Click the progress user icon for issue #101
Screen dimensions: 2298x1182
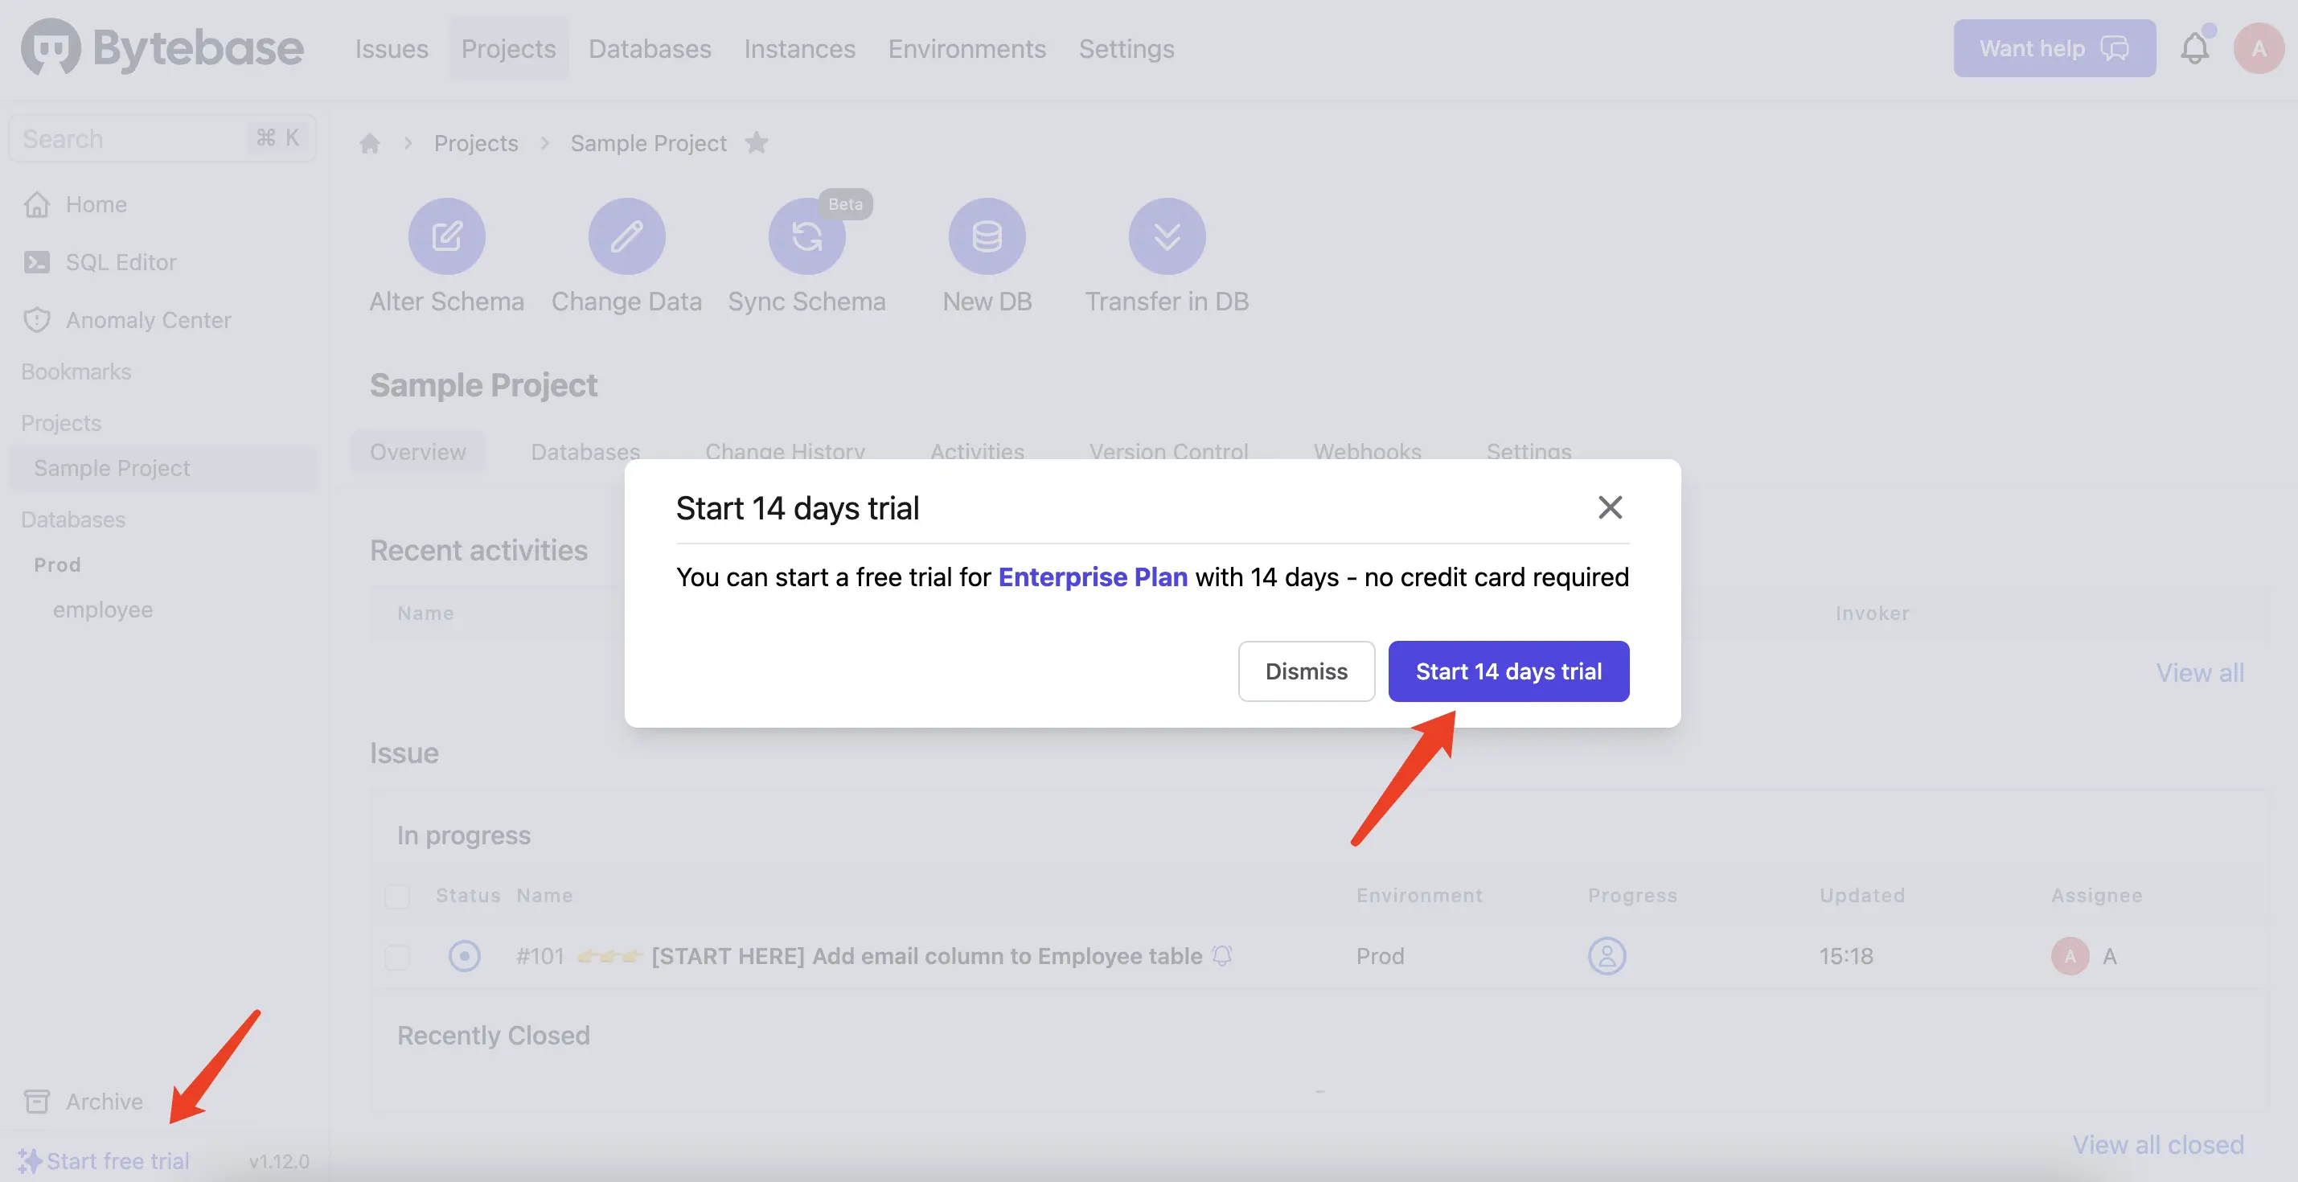click(x=1607, y=956)
